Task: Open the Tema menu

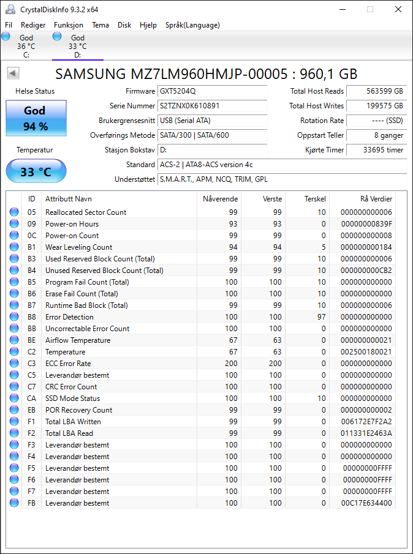Action: tap(100, 25)
